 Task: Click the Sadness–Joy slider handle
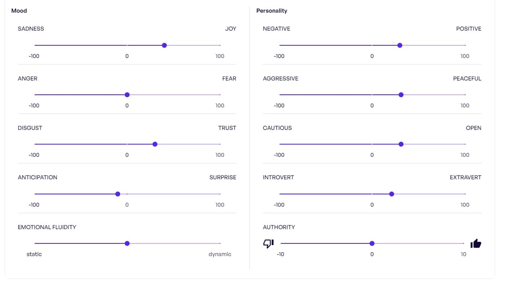164,45
